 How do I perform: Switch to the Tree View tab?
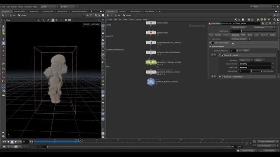pyautogui.click(x=122, y=11)
